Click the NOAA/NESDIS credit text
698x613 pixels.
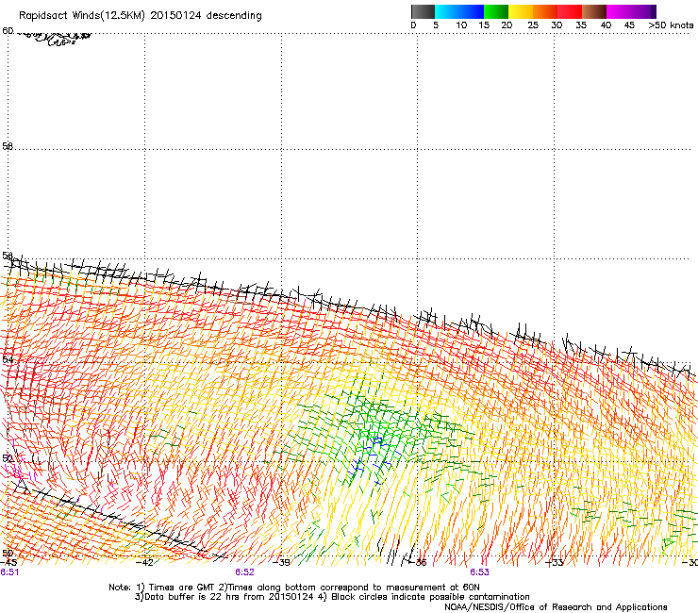tap(556, 607)
